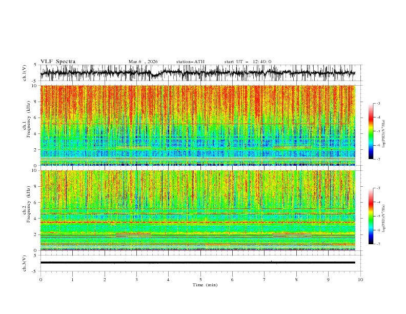This screenshot has height=314, width=406.
Task: Click the ch.1 frequency spectrogram panel
Action: [x=198, y=125]
